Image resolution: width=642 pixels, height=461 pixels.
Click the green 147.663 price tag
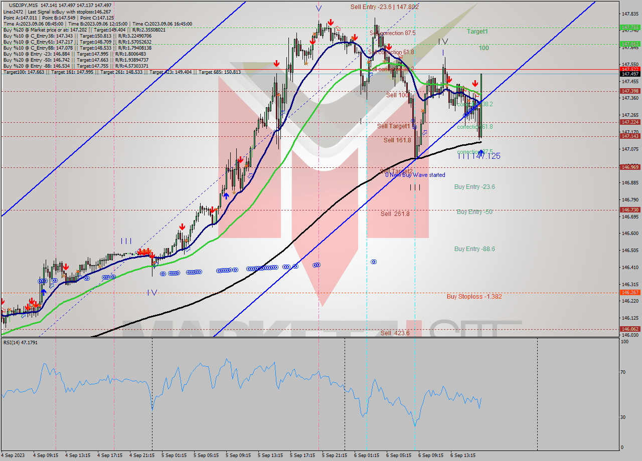click(630, 44)
